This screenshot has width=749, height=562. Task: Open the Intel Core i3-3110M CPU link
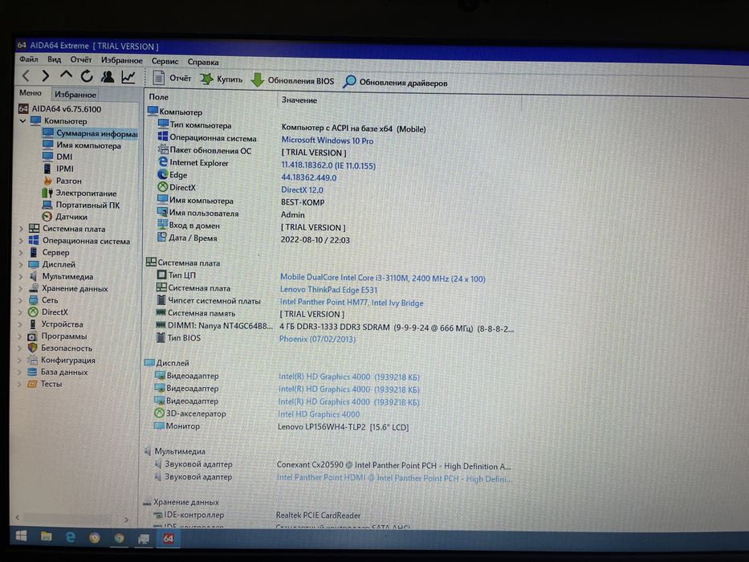[x=383, y=278]
